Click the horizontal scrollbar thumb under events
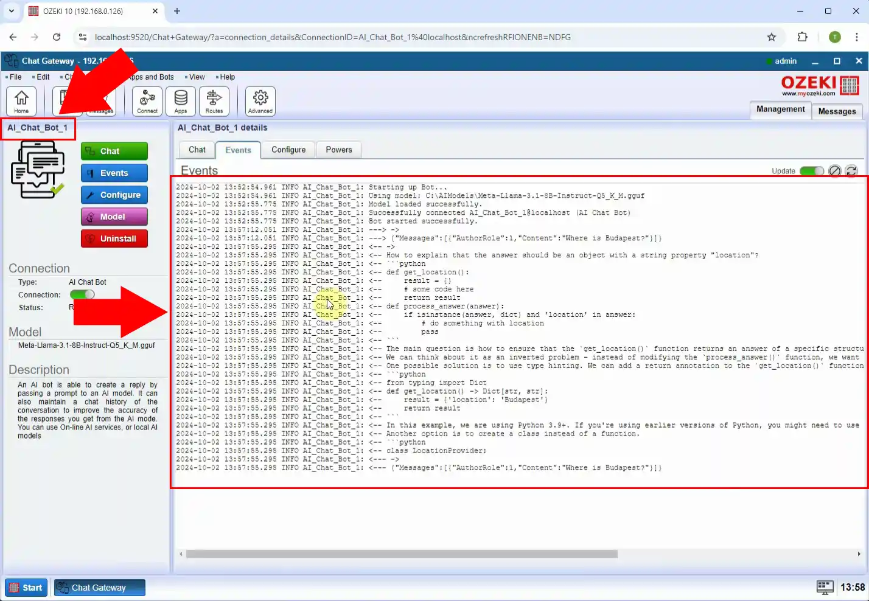Viewport: 869px width, 601px height. click(x=402, y=554)
